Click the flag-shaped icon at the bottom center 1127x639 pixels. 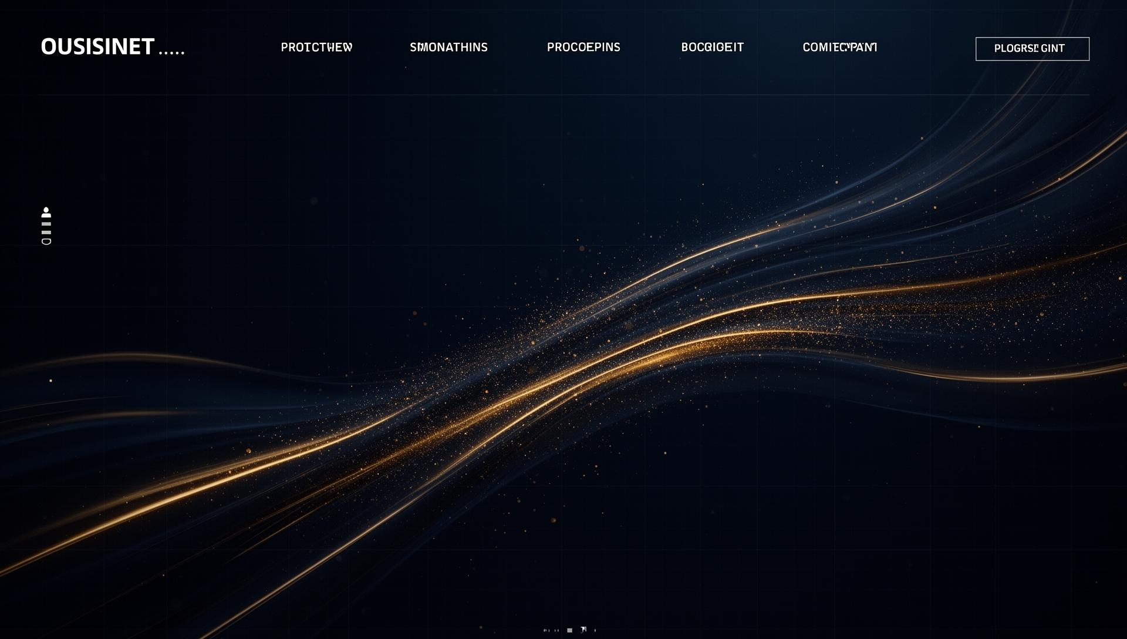[583, 630]
